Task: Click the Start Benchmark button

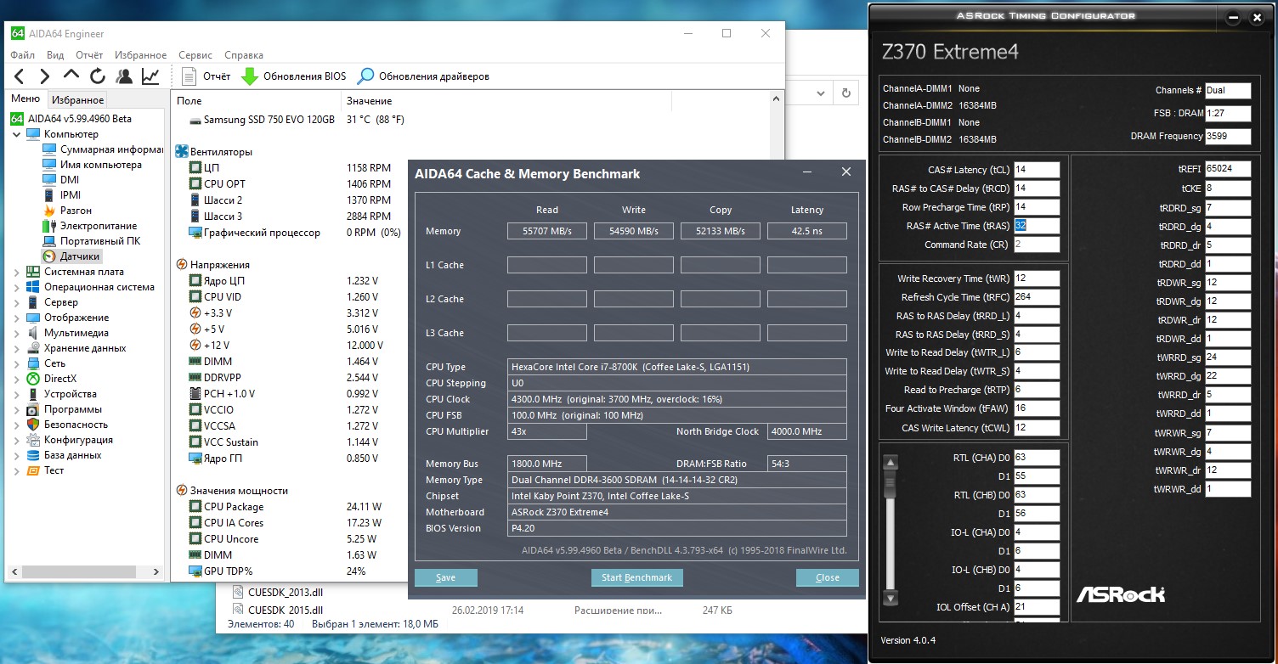Action: tap(636, 577)
